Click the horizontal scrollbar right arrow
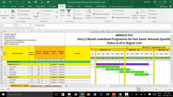Viewport: 173px width, 97px height. (169, 86)
